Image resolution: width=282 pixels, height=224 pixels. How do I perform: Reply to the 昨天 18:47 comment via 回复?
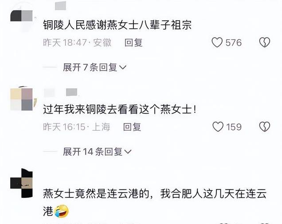(x=133, y=43)
